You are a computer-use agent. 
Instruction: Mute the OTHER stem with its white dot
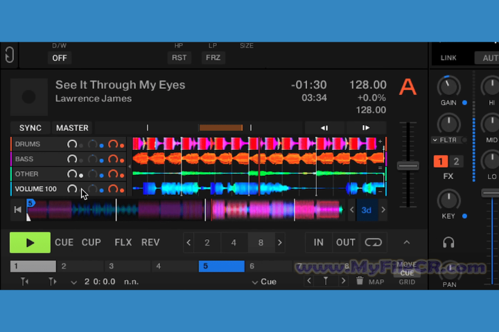click(x=81, y=176)
